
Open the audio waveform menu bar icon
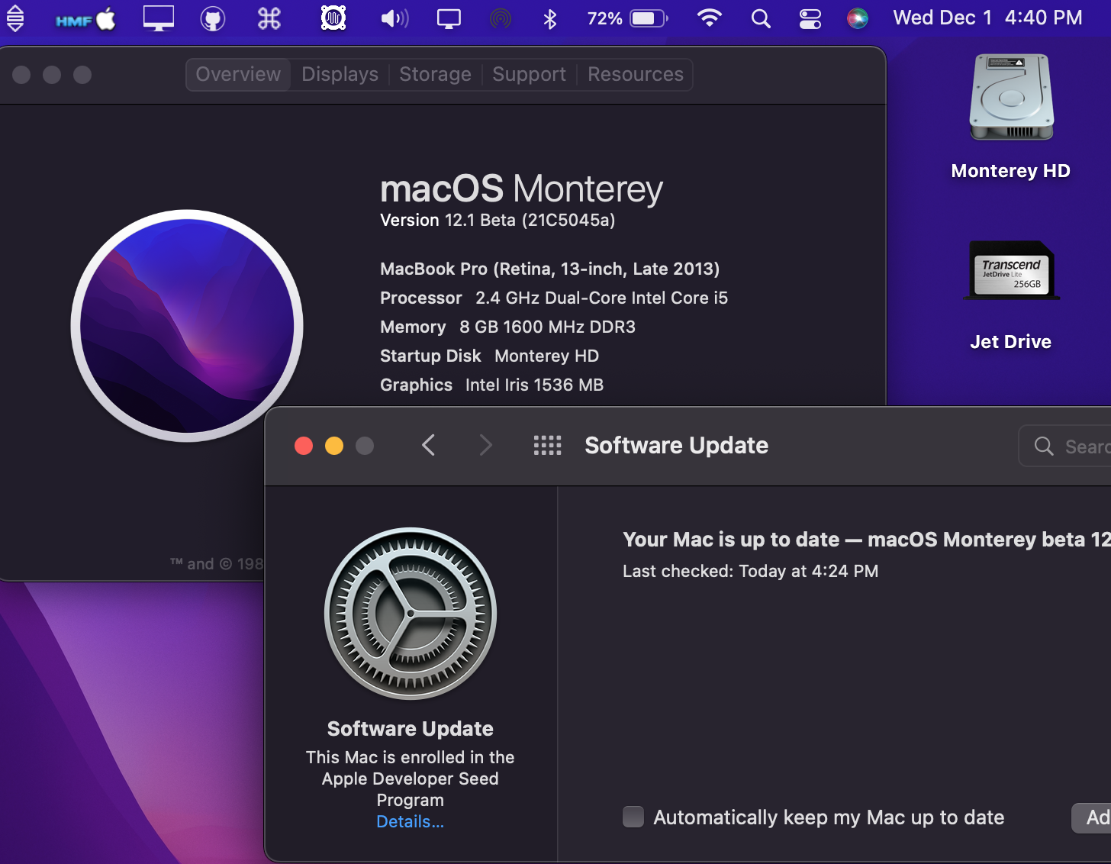click(333, 18)
